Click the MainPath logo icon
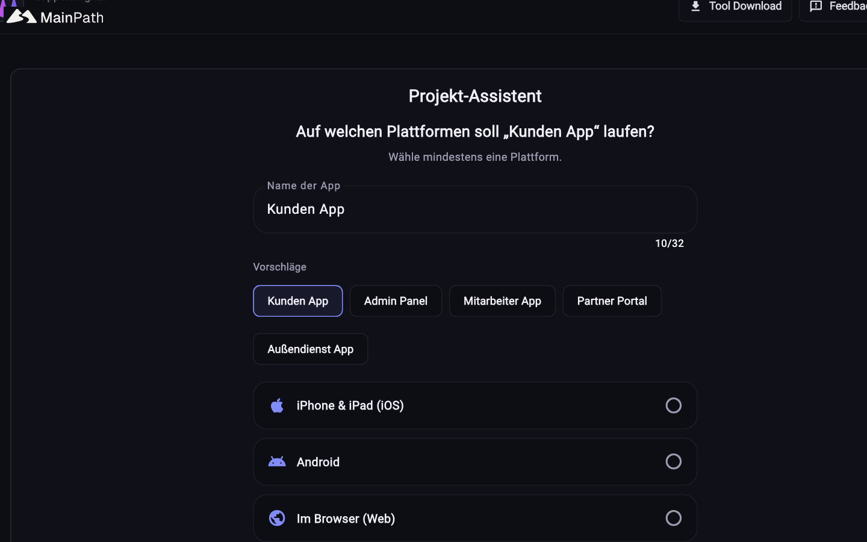867x542 pixels. click(22, 16)
